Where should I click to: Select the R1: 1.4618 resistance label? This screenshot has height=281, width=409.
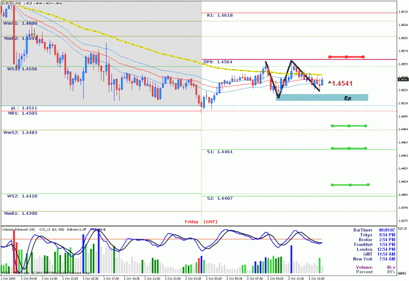click(x=220, y=16)
